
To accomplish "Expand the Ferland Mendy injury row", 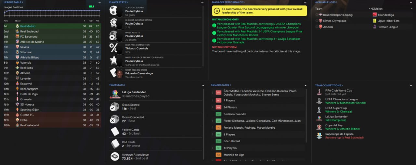I will click(213, 128).
